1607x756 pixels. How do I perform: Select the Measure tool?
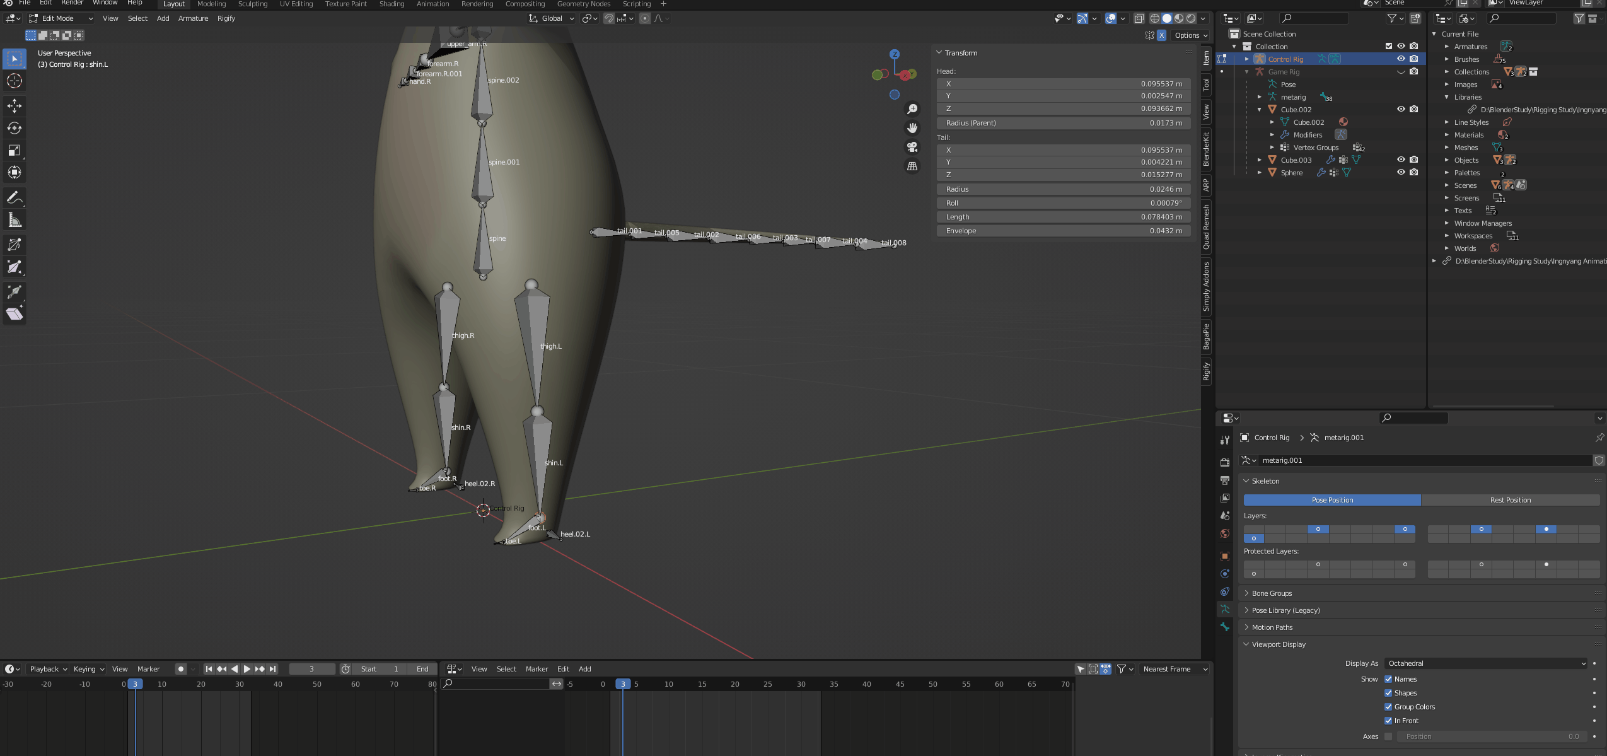pos(14,220)
